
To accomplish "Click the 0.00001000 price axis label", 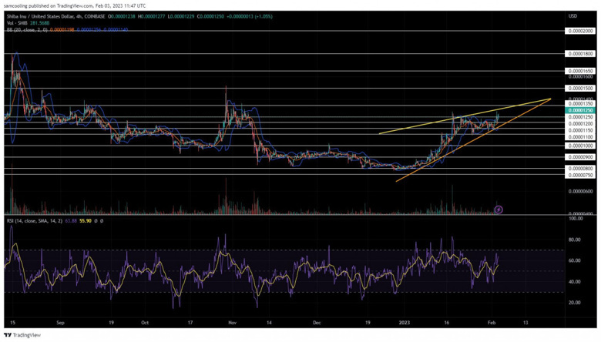I will tap(580, 145).
